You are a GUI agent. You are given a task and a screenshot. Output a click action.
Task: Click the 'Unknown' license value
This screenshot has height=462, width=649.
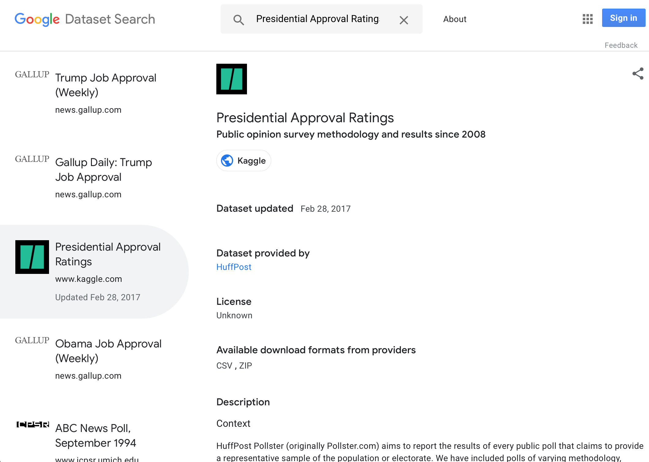tap(234, 316)
